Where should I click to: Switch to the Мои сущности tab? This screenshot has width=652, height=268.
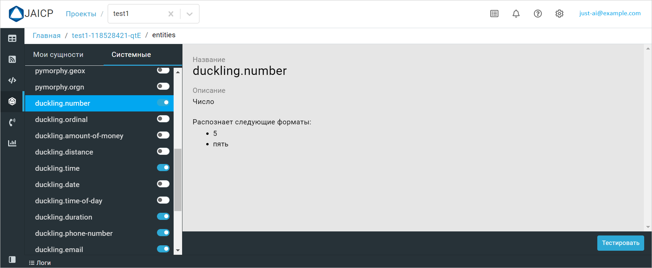(x=58, y=54)
